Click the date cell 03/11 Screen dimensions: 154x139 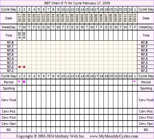[x=125, y=18]
